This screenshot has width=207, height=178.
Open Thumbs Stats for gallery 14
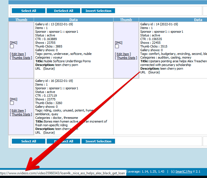pyautogui.click(x=126, y=58)
